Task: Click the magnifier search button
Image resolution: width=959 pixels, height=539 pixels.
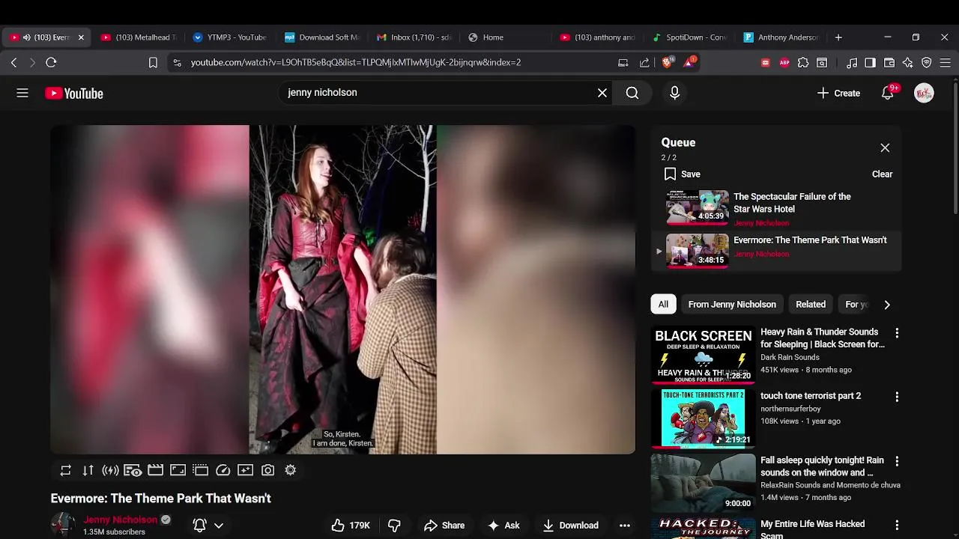Action: 632,93
